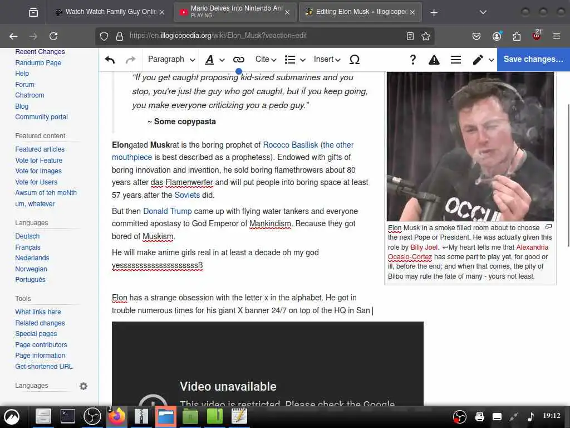Open tracking protection shield icon
The width and height of the screenshot is (570, 428).
[x=104, y=36]
